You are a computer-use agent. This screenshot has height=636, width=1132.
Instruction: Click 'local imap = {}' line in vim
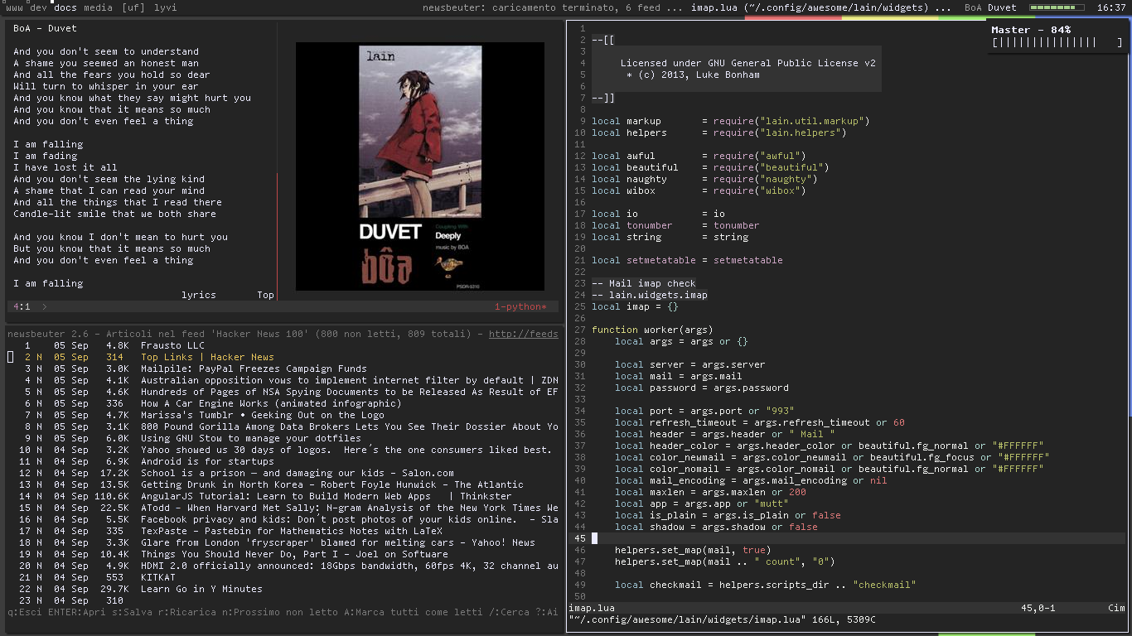pyautogui.click(x=635, y=306)
